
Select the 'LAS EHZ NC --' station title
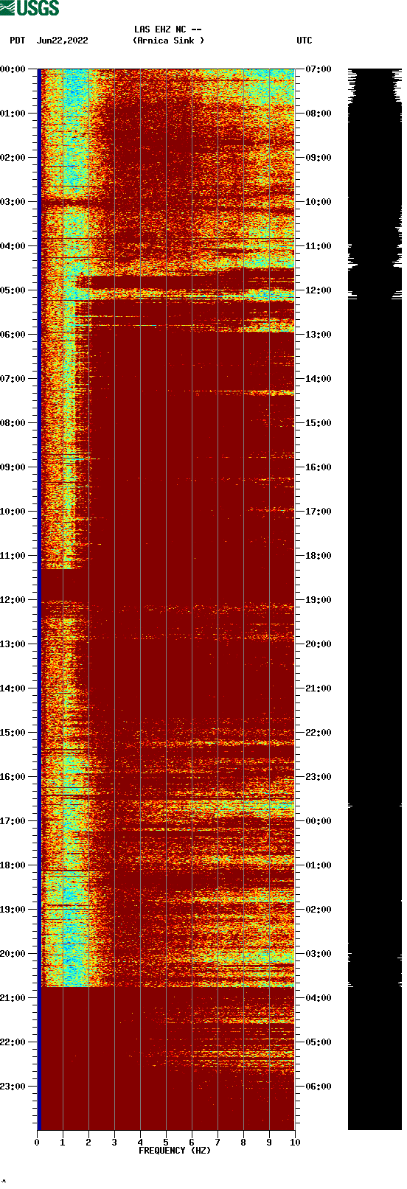(x=168, y=29)
